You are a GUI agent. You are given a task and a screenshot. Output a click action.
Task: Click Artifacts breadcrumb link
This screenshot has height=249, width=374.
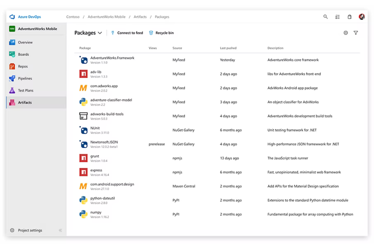point(140,17)
